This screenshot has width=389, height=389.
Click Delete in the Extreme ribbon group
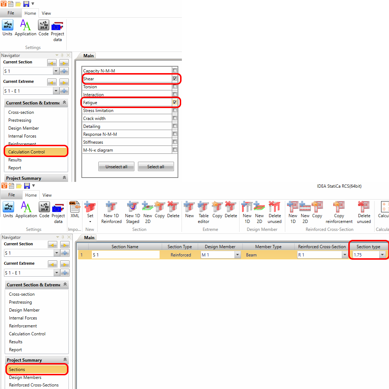(231, 210)
